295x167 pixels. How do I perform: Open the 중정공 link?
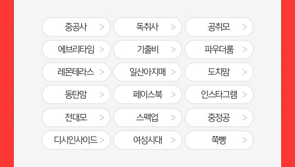click(x=219, y=118)
